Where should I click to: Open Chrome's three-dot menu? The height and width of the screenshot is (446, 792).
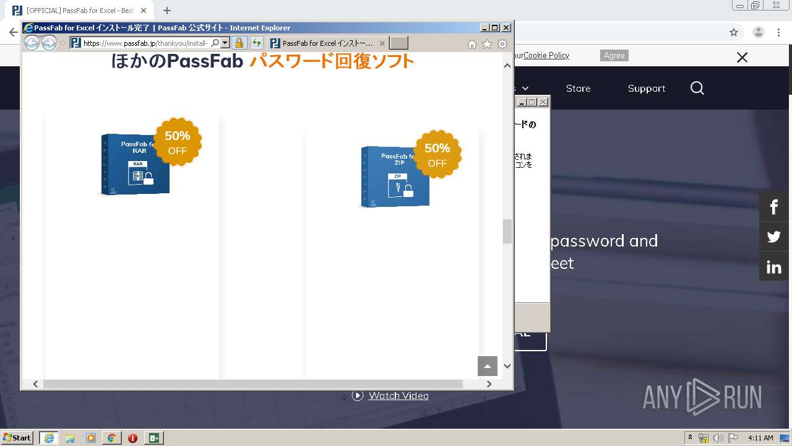778,32
